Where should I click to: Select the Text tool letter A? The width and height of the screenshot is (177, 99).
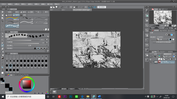click(3, 70)
